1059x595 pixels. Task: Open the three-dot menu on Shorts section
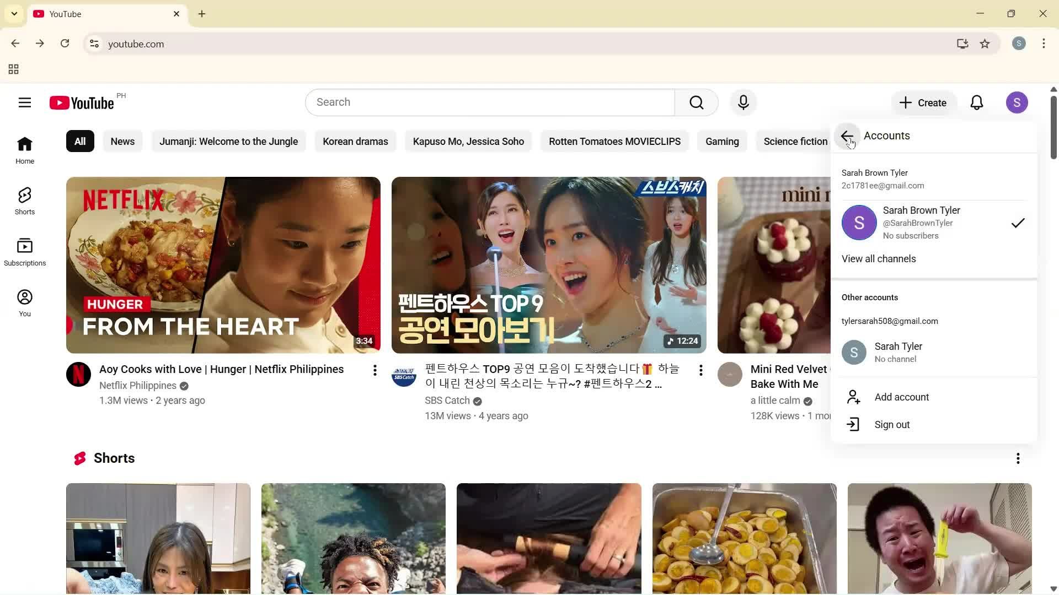click(x=1018, y=458)
